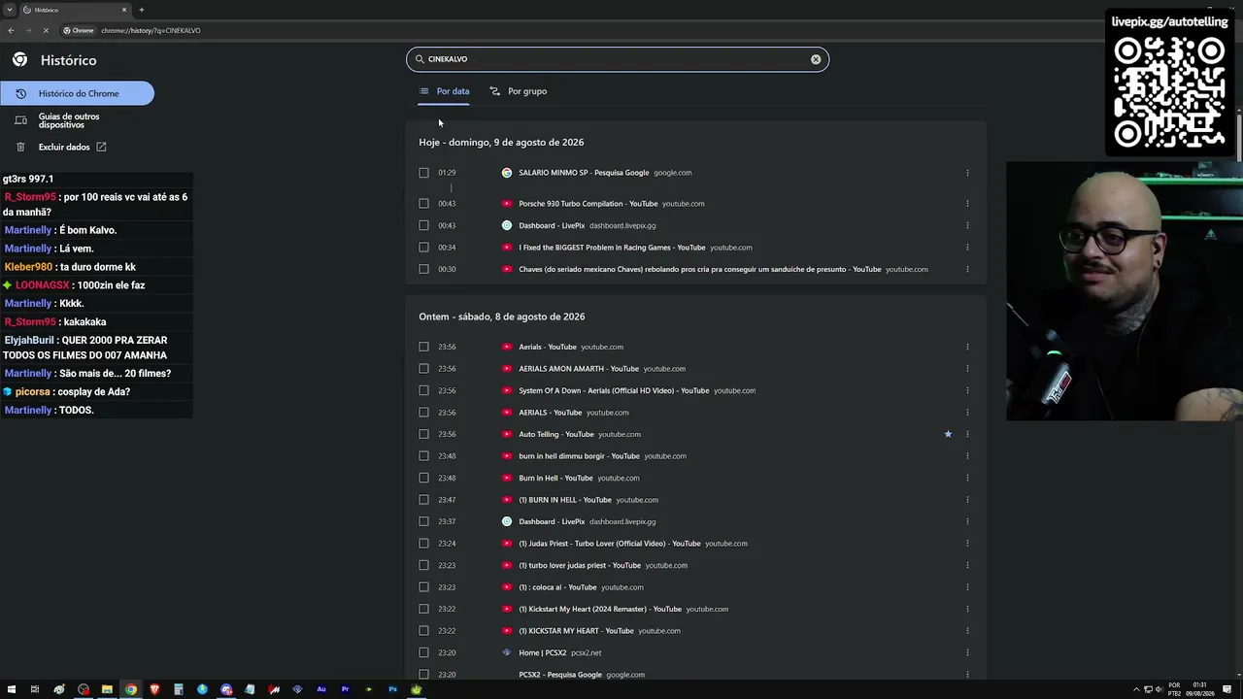Open Porsche 930 Turbo Compilation link
The height and width of the screenshot is (699, 1243).
tap(588, 204)
